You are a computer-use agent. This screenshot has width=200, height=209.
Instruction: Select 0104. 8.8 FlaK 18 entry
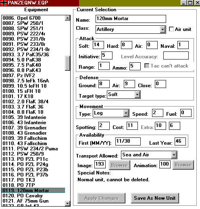point(33,112)
